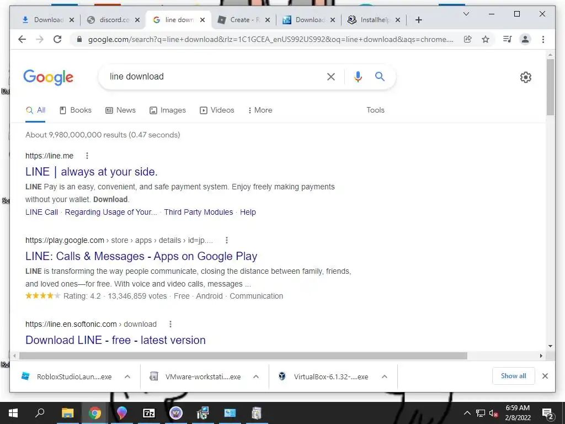
Task: Expand VirtualBox download options
Action: point(385,377)
